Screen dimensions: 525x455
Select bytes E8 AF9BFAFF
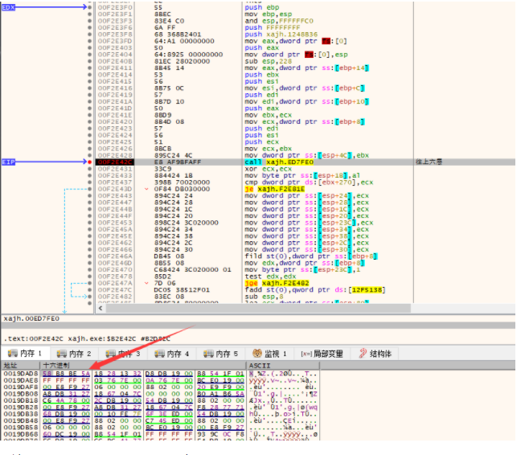coord(178,162)
